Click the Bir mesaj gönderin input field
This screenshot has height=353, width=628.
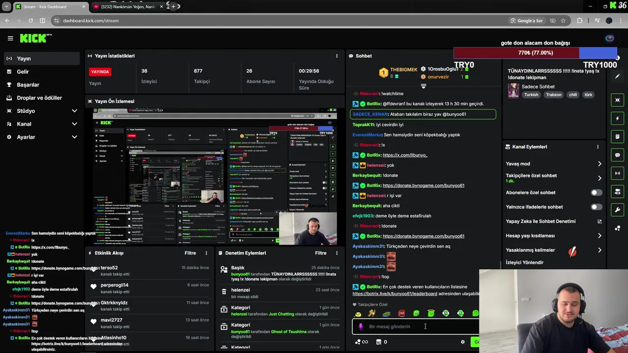coord(416,327)
